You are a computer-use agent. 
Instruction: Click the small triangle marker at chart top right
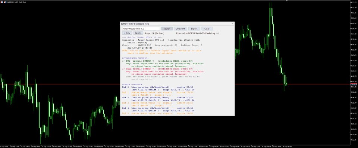286,1
